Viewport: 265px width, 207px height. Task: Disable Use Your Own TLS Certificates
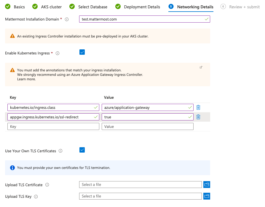coord(82,150)
